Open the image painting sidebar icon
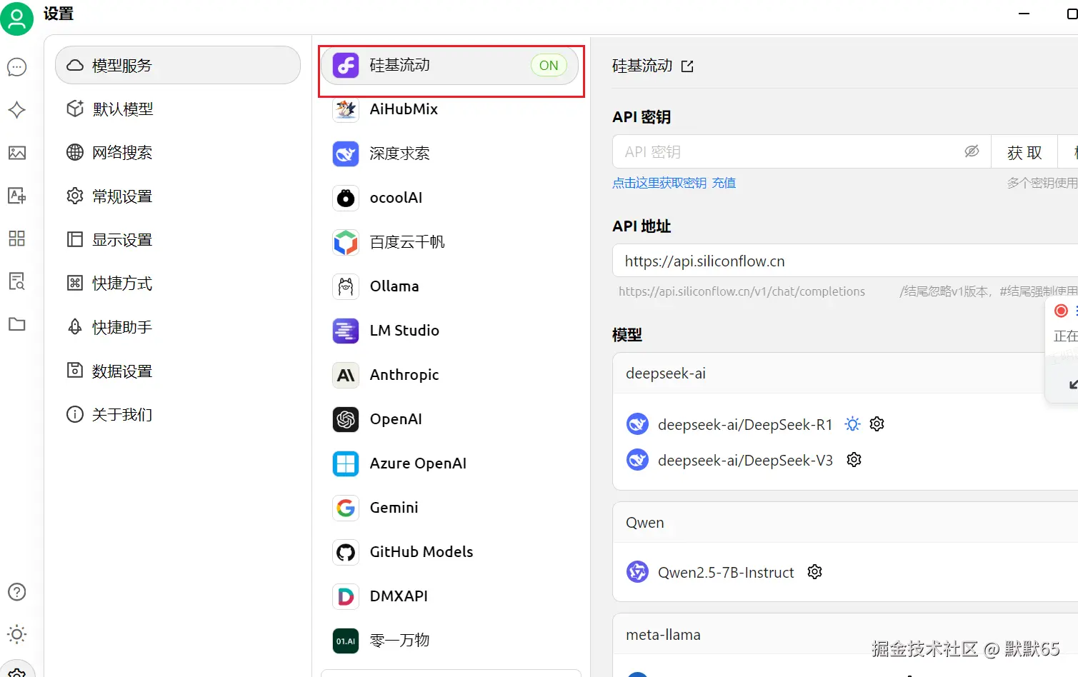The image size is (1078, 677). pyautogui.click(x=17, y=153)
